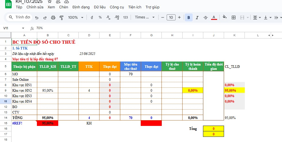
Task: Open the Dữ liệu menu
Action: point(100,7)
